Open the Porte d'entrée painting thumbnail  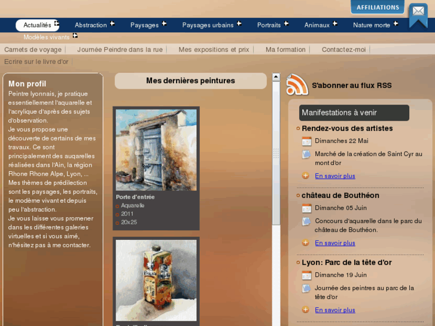pyautogui.click(x=156, y=150)
